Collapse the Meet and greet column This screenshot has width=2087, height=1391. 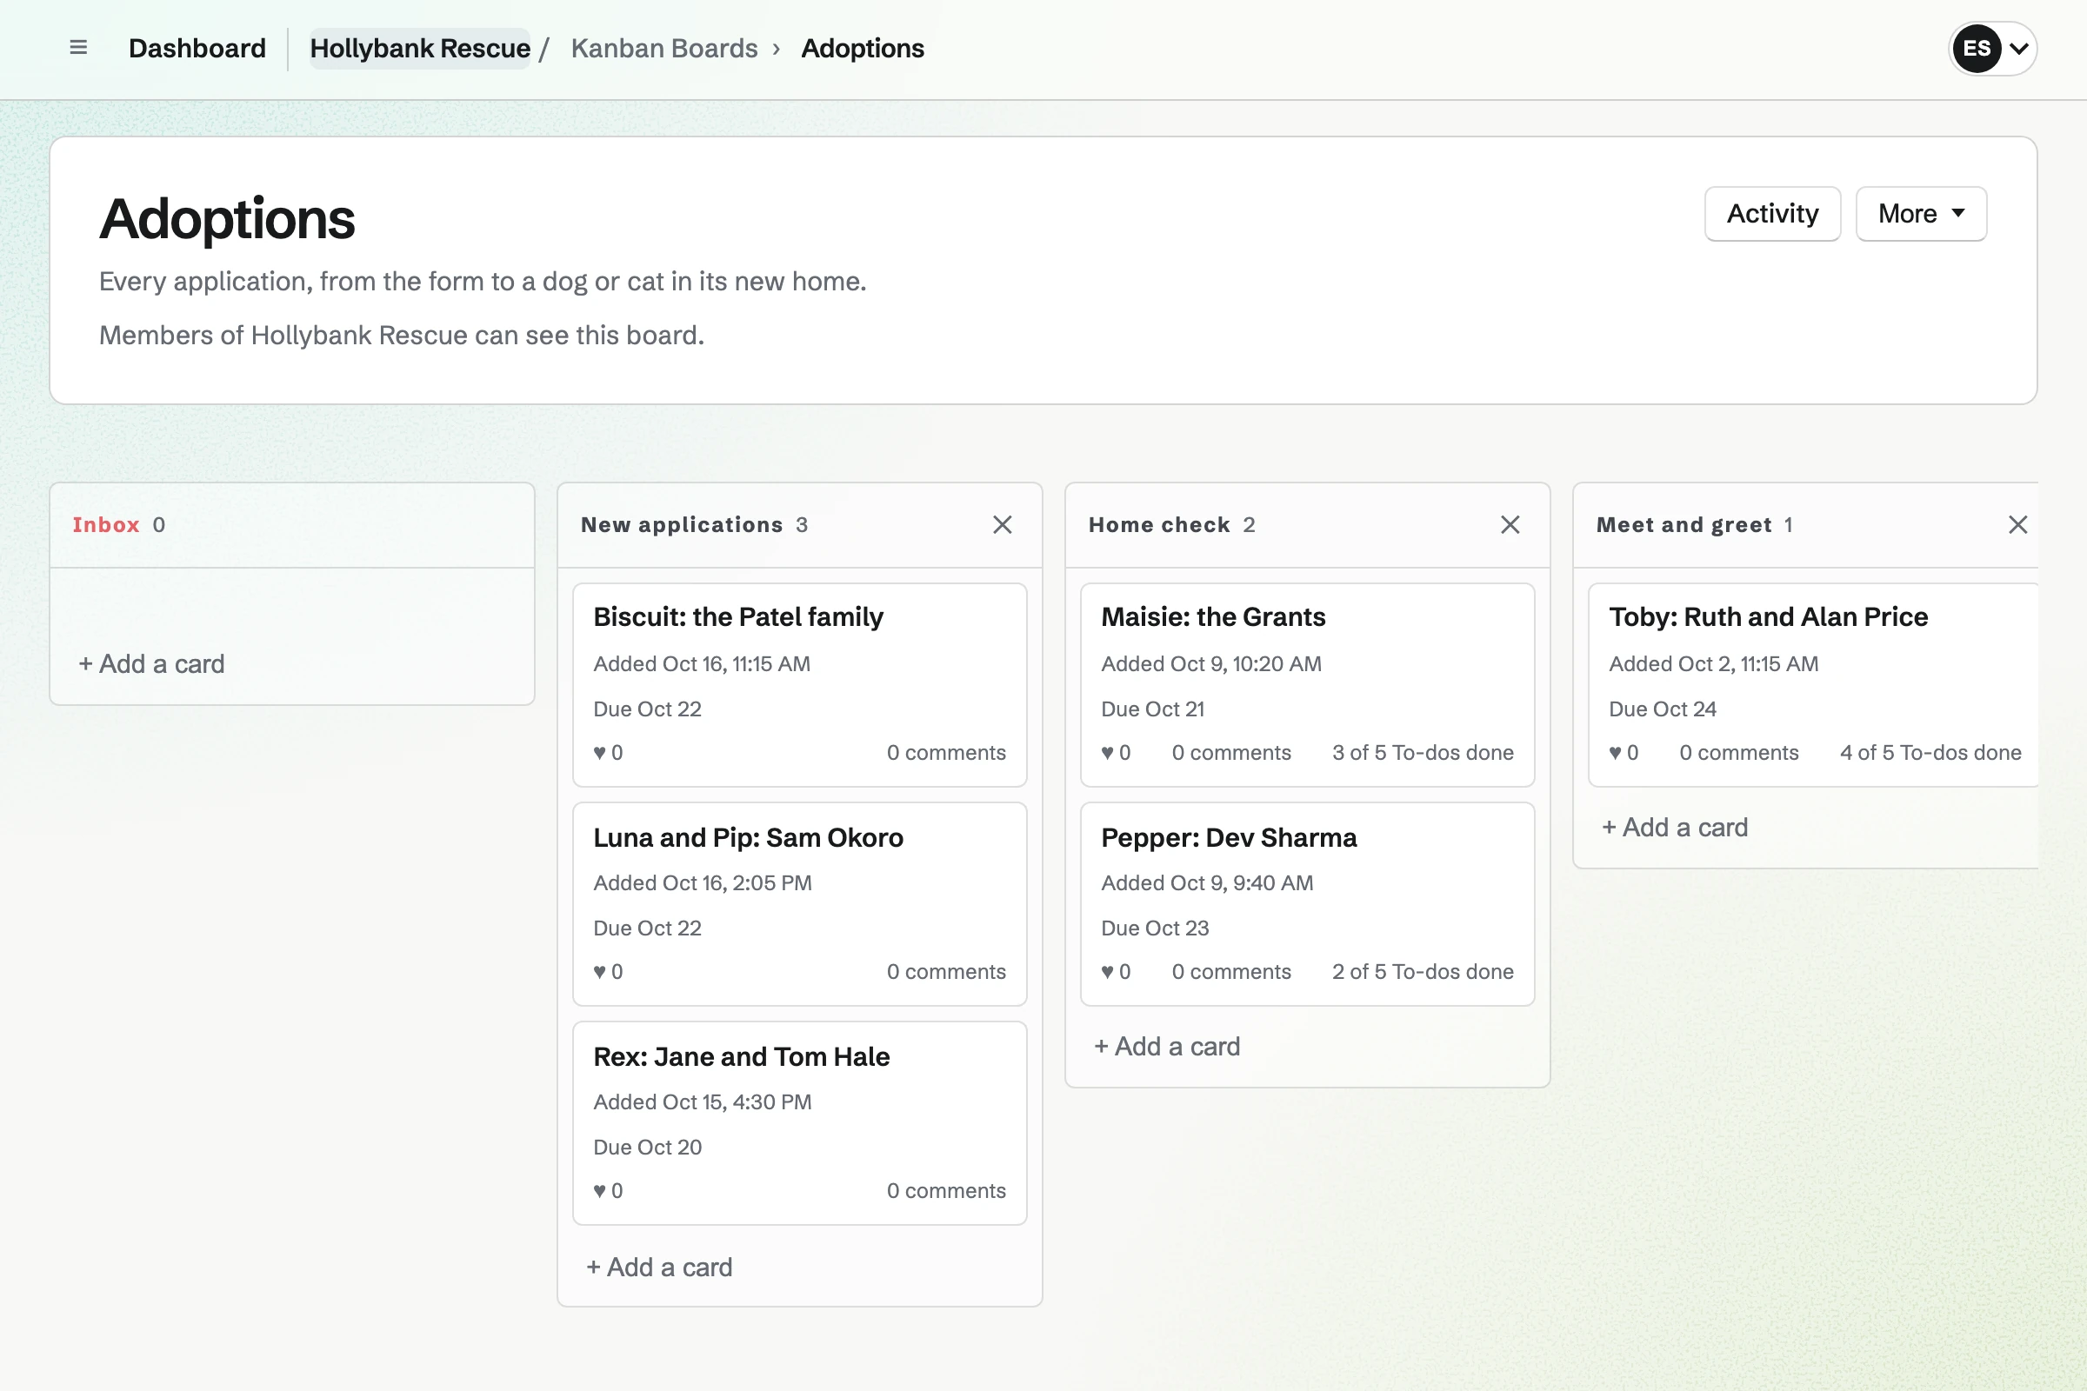tap(2017, 525)
